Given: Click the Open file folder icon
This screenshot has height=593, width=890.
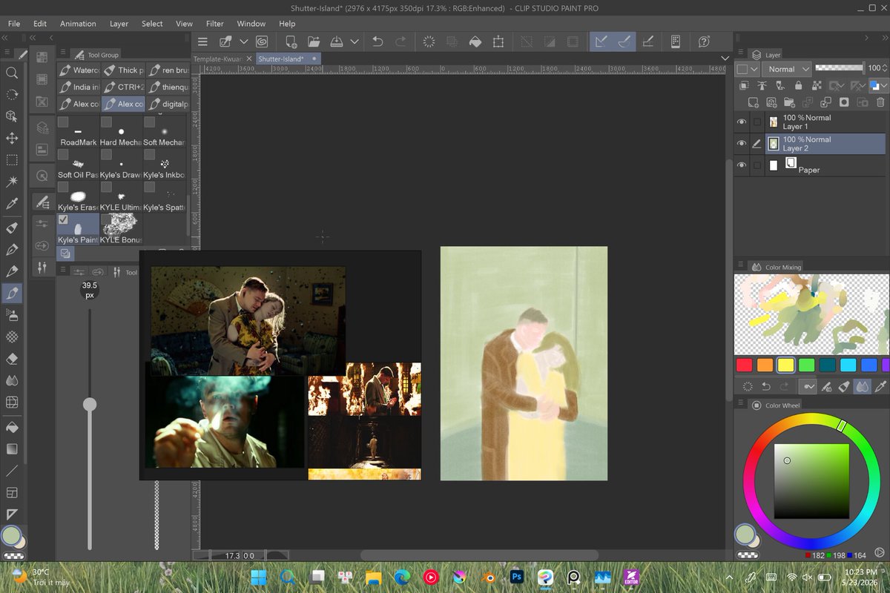Looking at the screenshot, I should click(314, 42).
